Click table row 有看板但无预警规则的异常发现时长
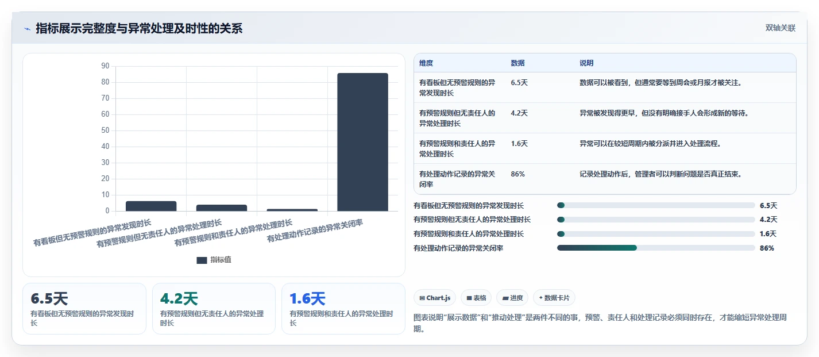Screen dimensions: 819x357 (x=605, y=87)
